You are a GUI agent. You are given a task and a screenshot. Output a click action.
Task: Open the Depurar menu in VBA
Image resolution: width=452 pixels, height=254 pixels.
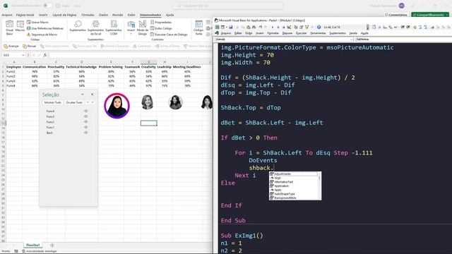tap(287, 33)
